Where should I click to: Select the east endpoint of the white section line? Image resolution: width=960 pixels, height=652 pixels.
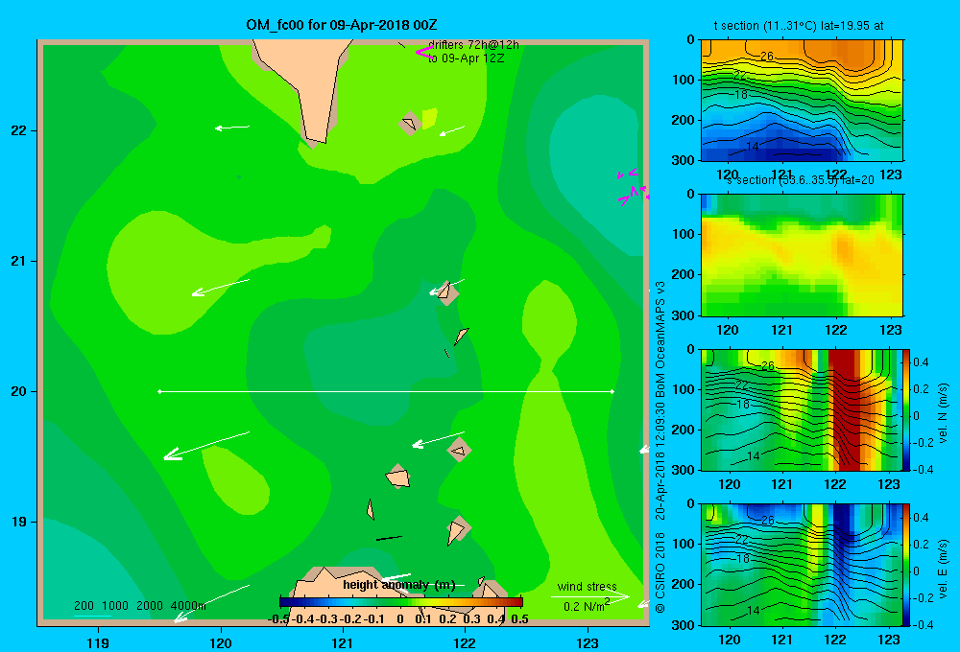pos(612,391)
